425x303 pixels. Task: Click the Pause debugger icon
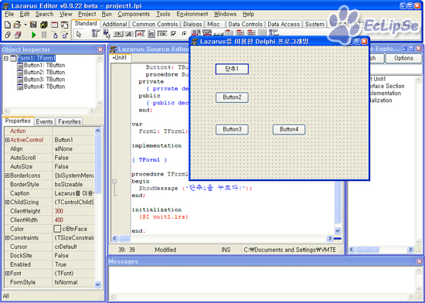[x=44, y=35]
